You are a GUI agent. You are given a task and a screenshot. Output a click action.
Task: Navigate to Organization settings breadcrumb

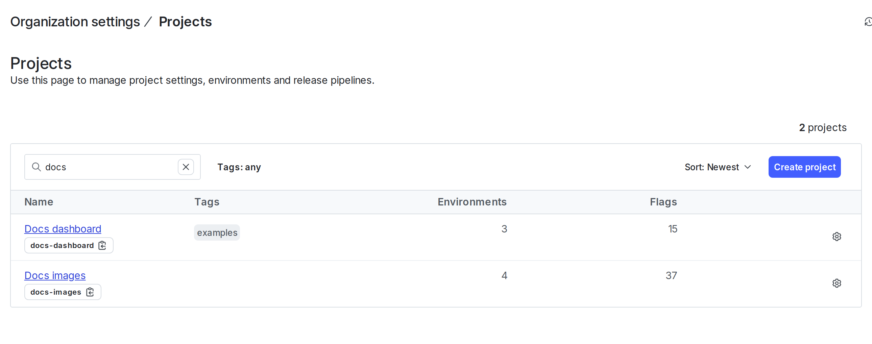[75, 21]
